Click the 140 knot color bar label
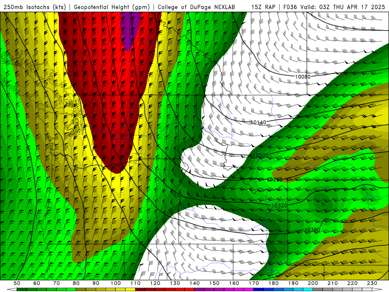389x292 pixels. tap(194, 283)
